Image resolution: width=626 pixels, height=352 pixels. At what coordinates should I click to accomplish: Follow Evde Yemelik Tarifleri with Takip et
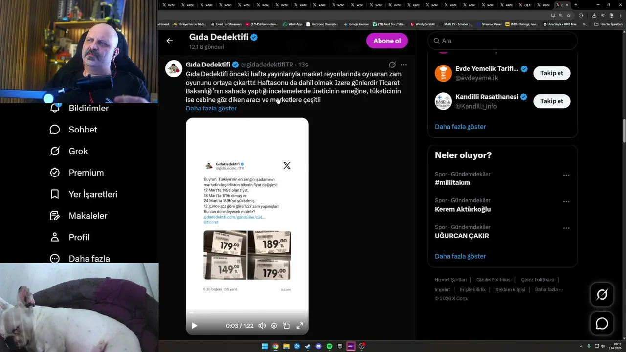[552, 73]
